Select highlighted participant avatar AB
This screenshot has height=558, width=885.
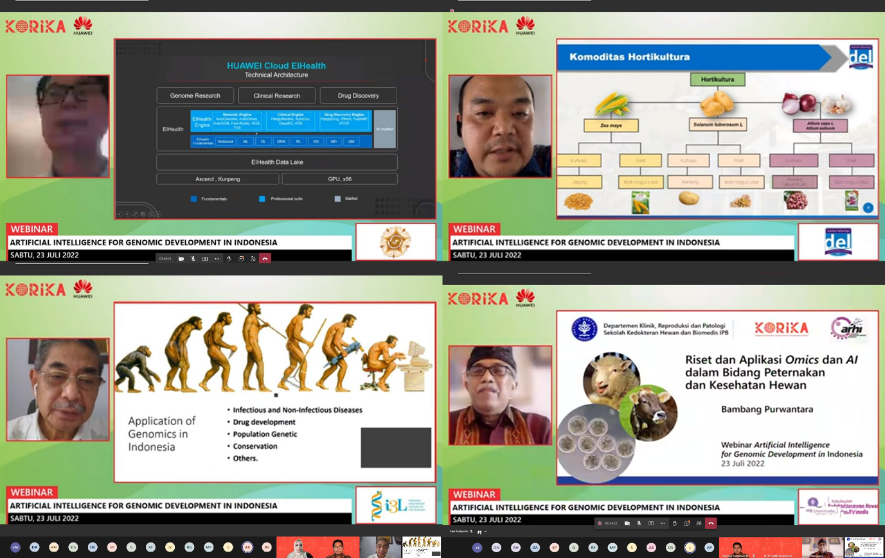247,547
